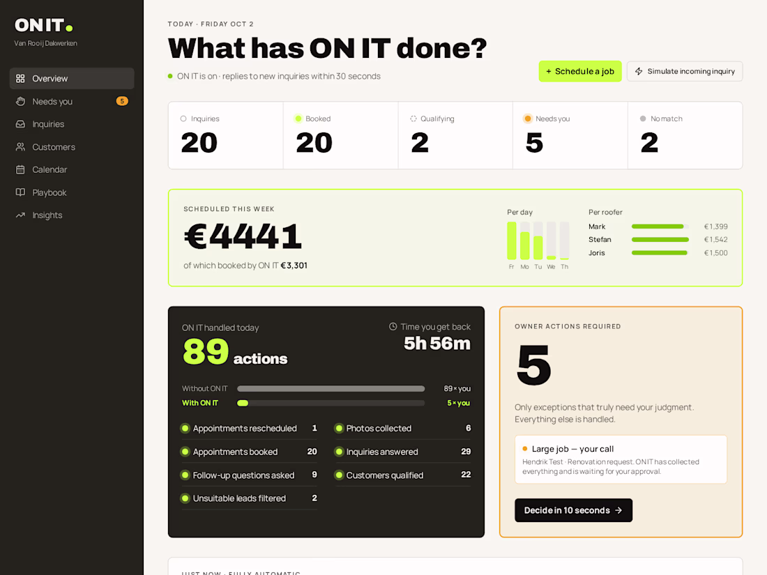767x575 pixels.
Task: Select the Inquiries stat card showing 20
Action: pos(226,135)
